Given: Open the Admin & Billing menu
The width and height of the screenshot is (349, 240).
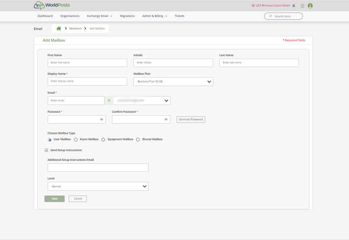Looking at the screenshot, I should pyautogui.click(x=154, y=16).
